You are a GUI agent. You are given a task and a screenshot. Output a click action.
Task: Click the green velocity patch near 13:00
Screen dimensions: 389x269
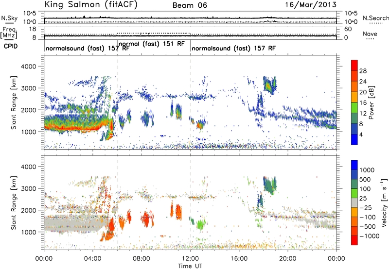pyautogui.click(x=201, y=224)
